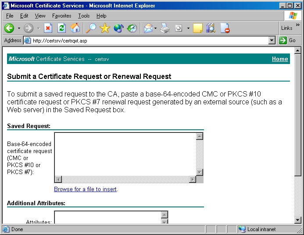Open the View menu
304x235 pixels.
[x=40, y=16]
